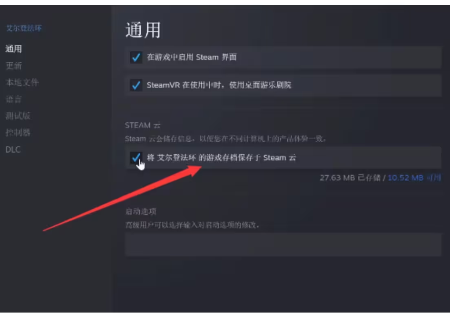Screen dimensions: 450x317
Task: Open the 语言 settings page
Action: pos(14,99)
